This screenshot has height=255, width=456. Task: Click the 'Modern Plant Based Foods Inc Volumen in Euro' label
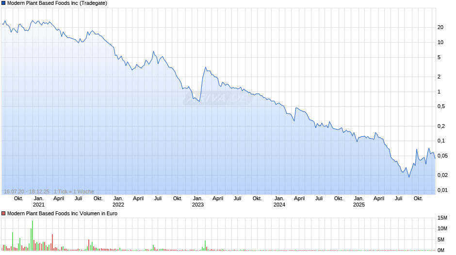(x=62, y=213)
